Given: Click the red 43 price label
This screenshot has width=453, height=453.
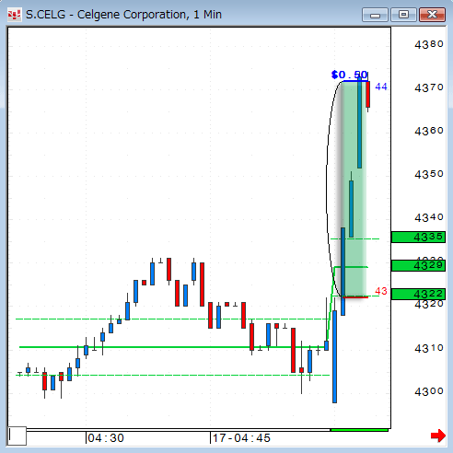Looking at the screenshot, I should (381, 291).
